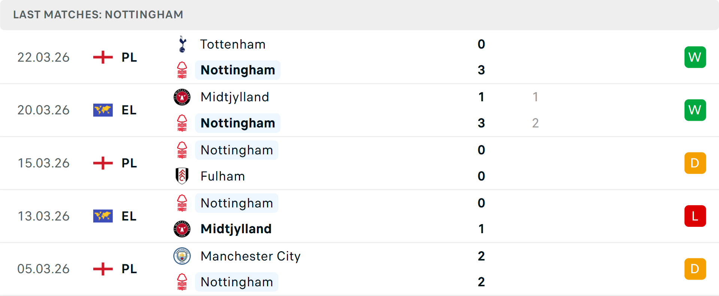This screenshot has height=296, width=719.
Task: Click the green W badge for Tottenham match
Action: [x=695, y=57]
